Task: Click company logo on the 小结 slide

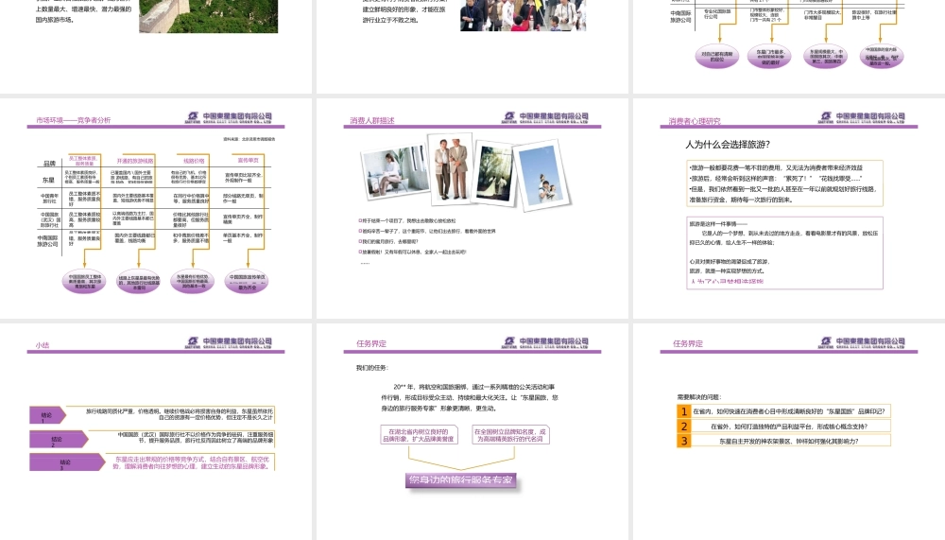Action: tap(229, 342)
